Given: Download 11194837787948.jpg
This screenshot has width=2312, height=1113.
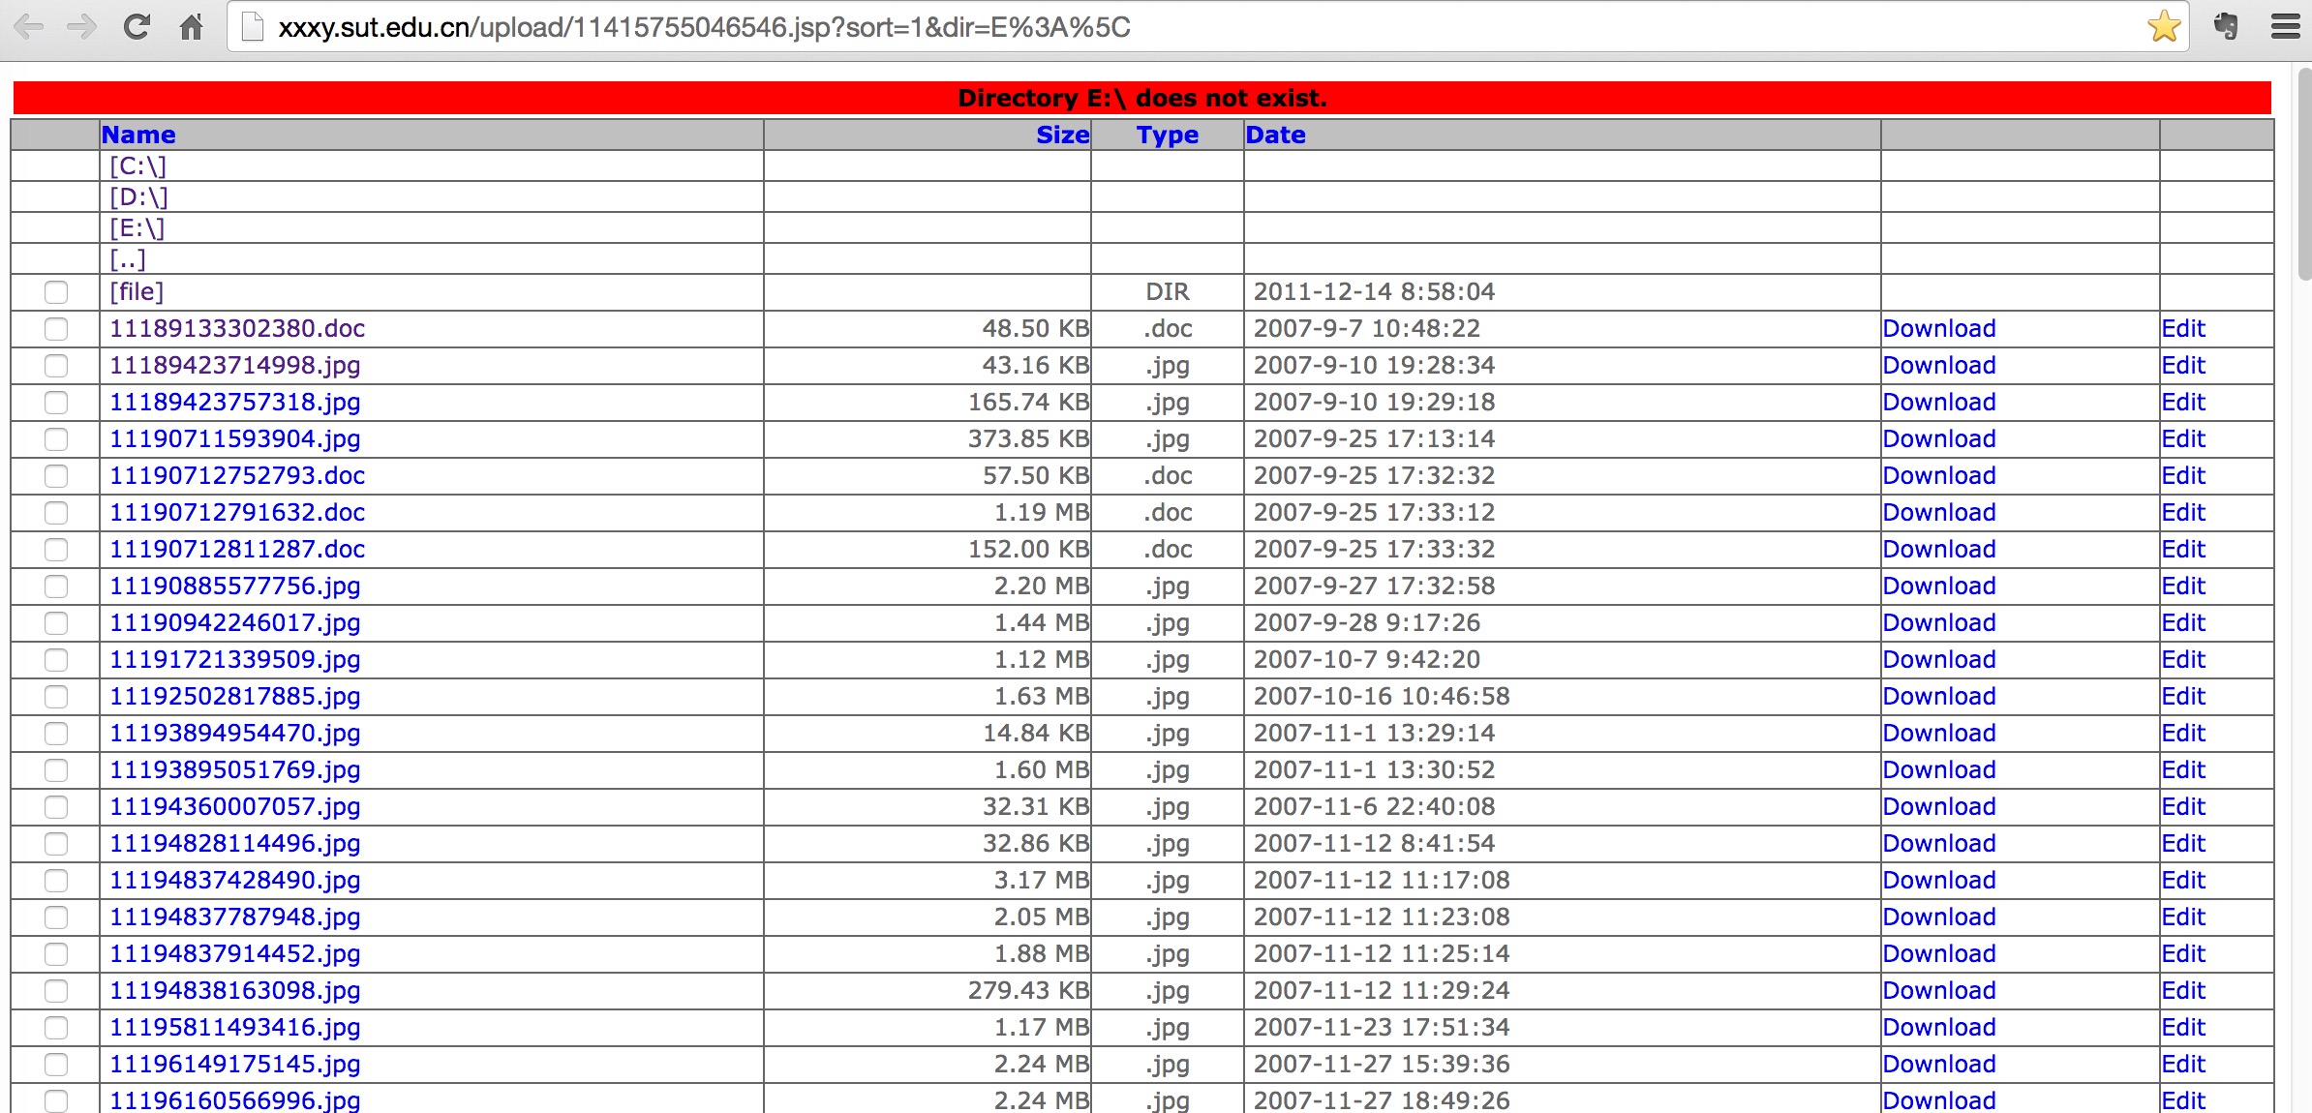Looking at the screenshot, I should point(1939,917).
